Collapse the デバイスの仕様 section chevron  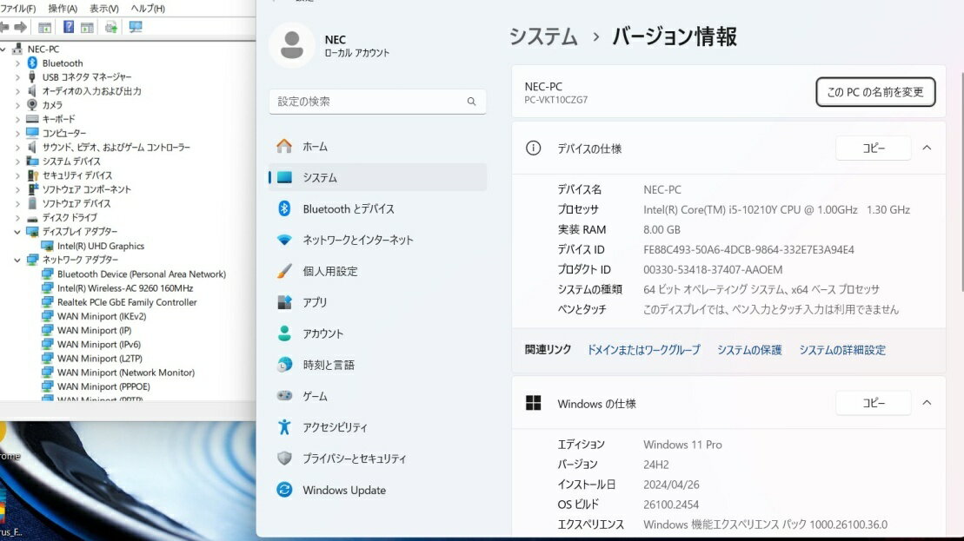click(x=927, y=148)
